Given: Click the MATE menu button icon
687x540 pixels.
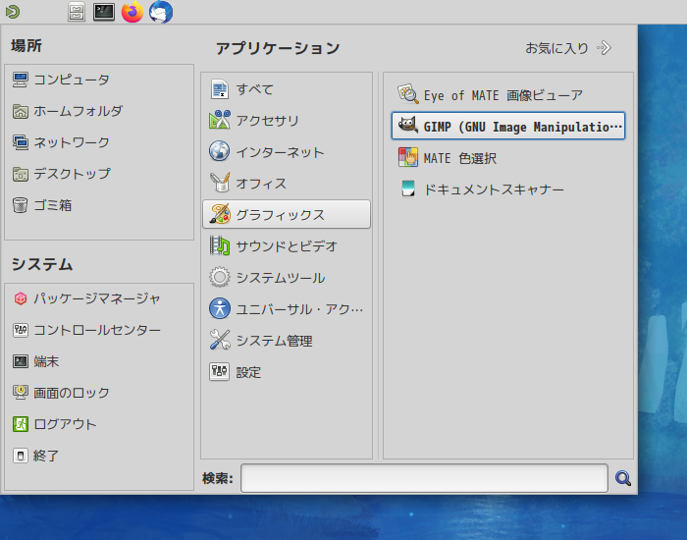Looking at the screenshot, I should (x=12, y=12).
